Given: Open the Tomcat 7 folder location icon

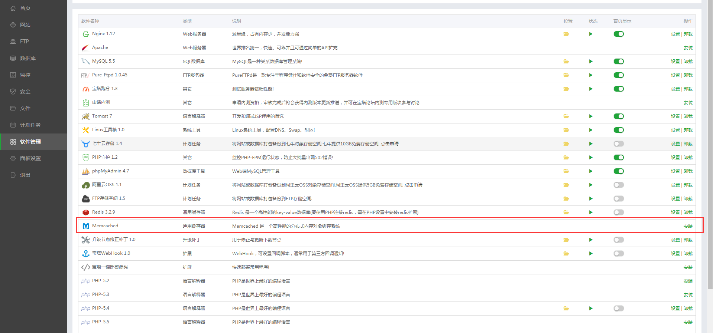Looking at the screenshot, I should pos(566,116).
